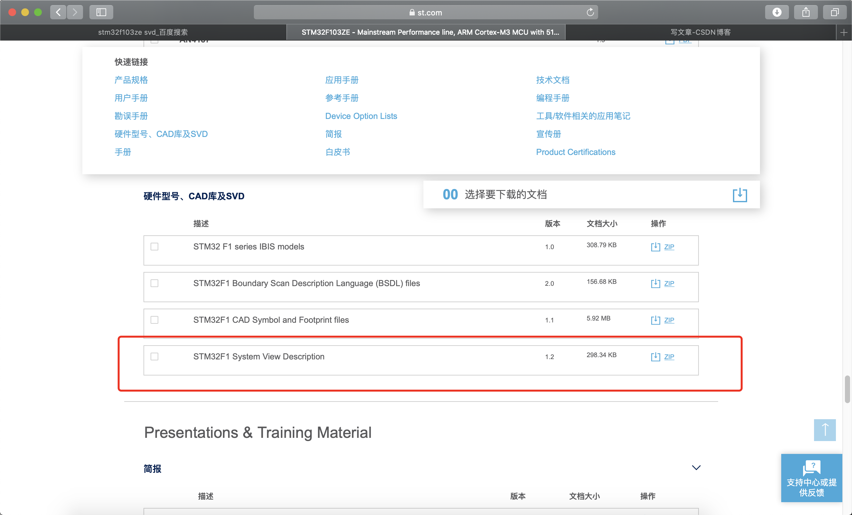Open the 编程手册 quick link

tap(552, 98)
